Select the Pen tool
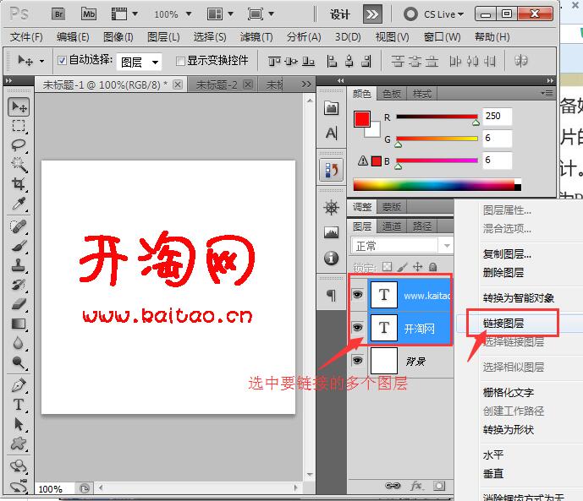Screen dimensions: 583x501 click(x=19, y=385)
